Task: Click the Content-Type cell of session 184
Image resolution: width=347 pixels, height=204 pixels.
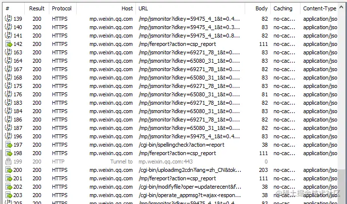Action: pos(320,111)
